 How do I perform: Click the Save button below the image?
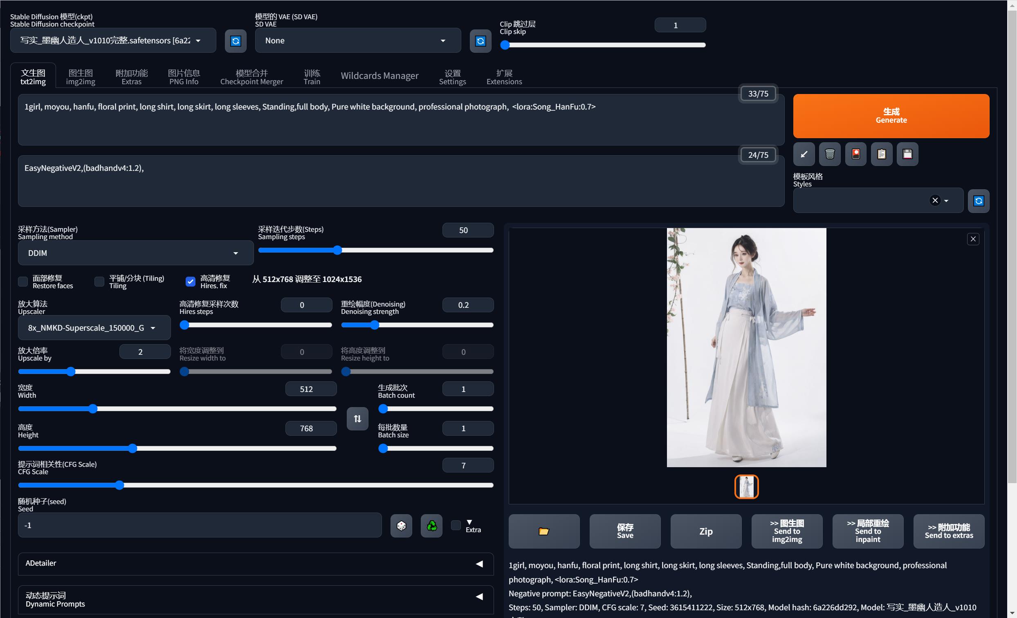[x=625, y=531]
